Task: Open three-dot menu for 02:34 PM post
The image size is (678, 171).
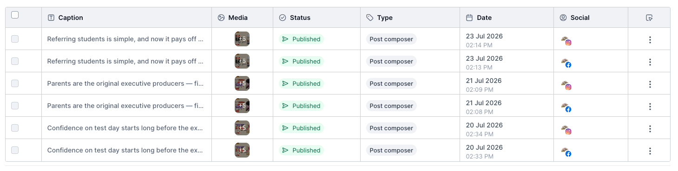Action: tap(650, 129)
